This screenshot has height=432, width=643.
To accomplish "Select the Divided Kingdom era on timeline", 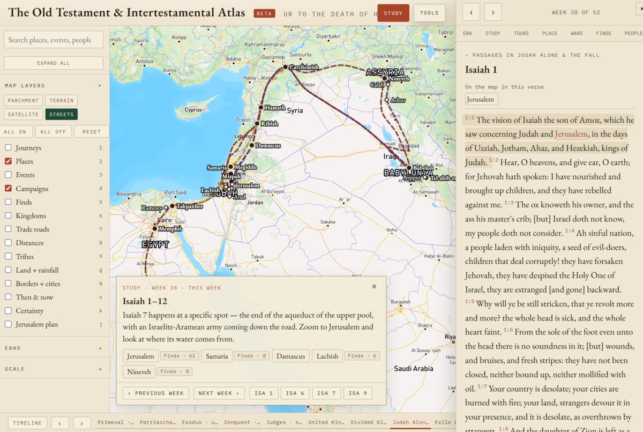I will click(x=368, y=422).
